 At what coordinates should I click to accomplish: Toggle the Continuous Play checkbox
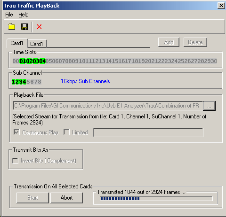(x=16, y=132)
